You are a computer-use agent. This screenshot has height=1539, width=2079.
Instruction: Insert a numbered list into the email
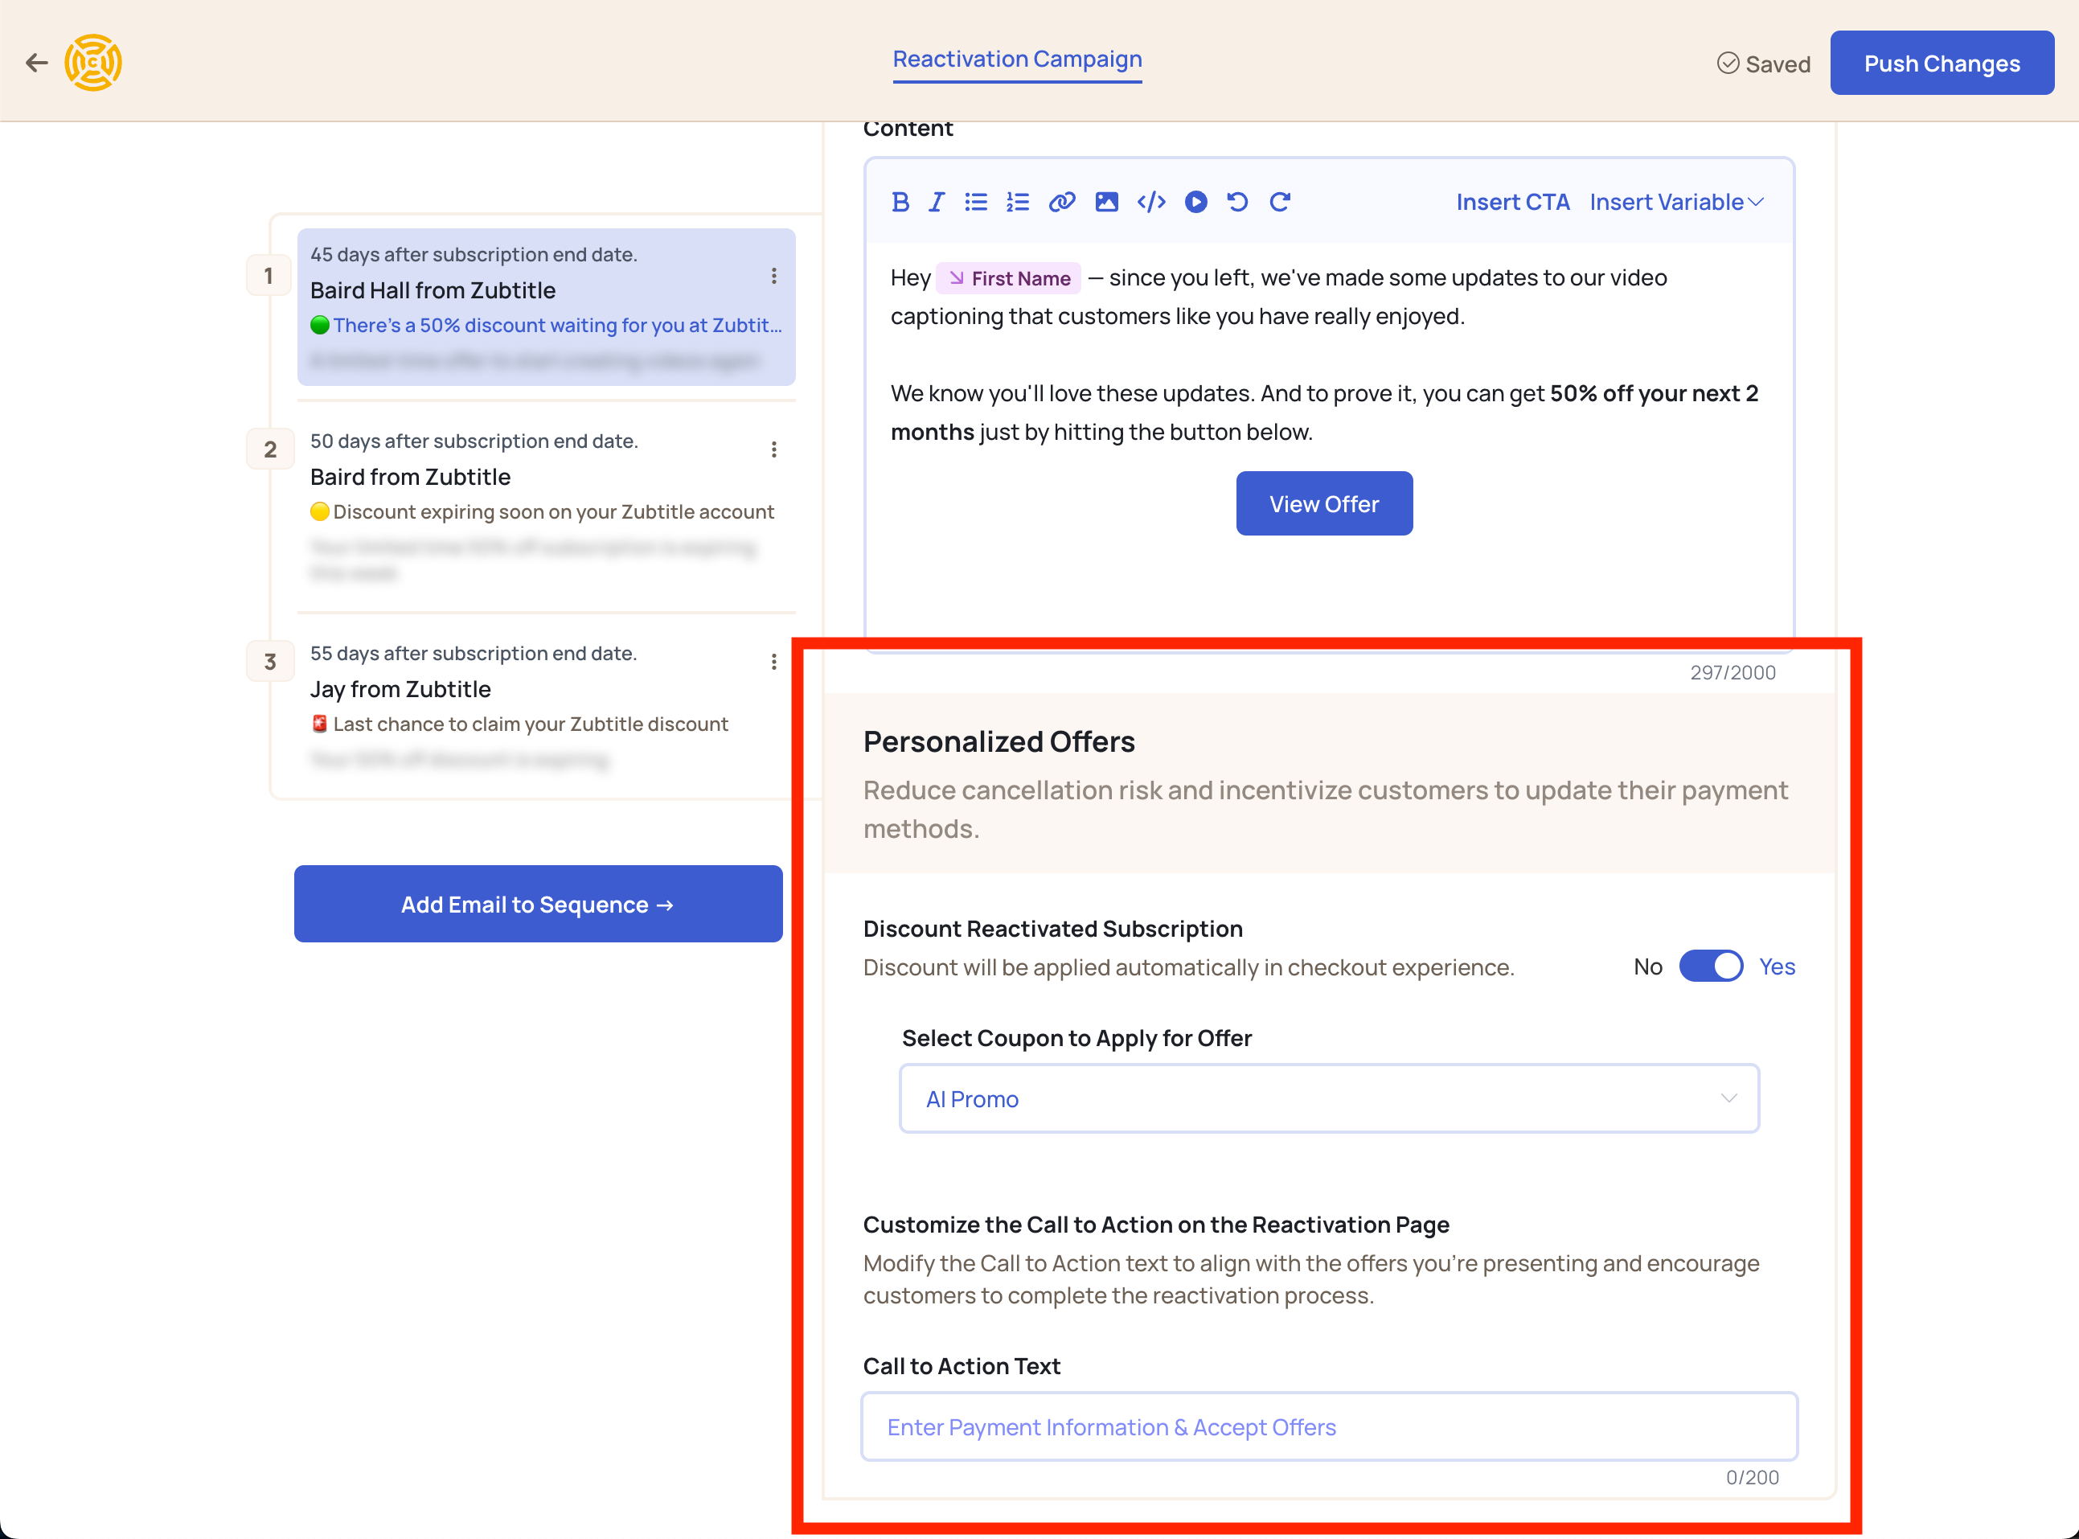[1017, 202]
